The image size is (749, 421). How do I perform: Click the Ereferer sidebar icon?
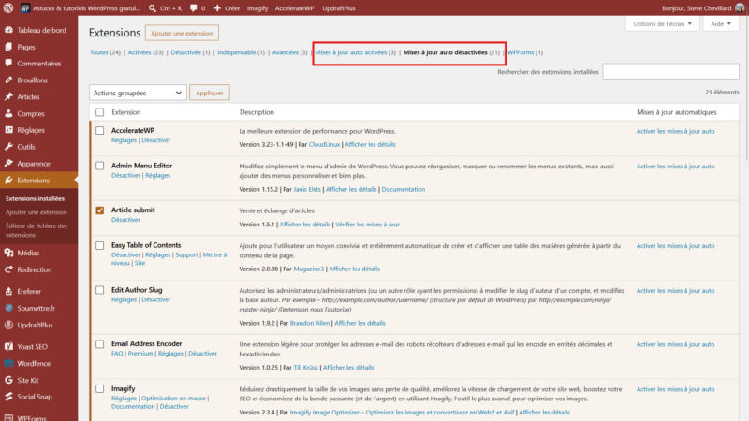coord(8,291)
